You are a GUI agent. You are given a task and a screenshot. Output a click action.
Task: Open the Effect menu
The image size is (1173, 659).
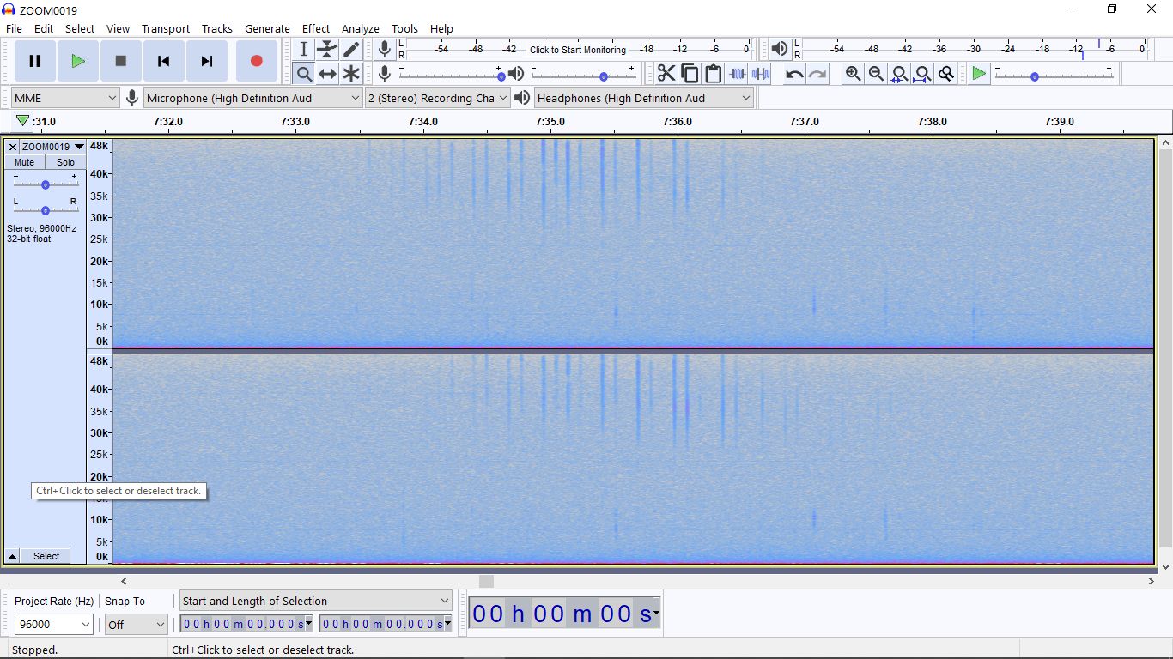pyautogui.click(x=315, y=28)
